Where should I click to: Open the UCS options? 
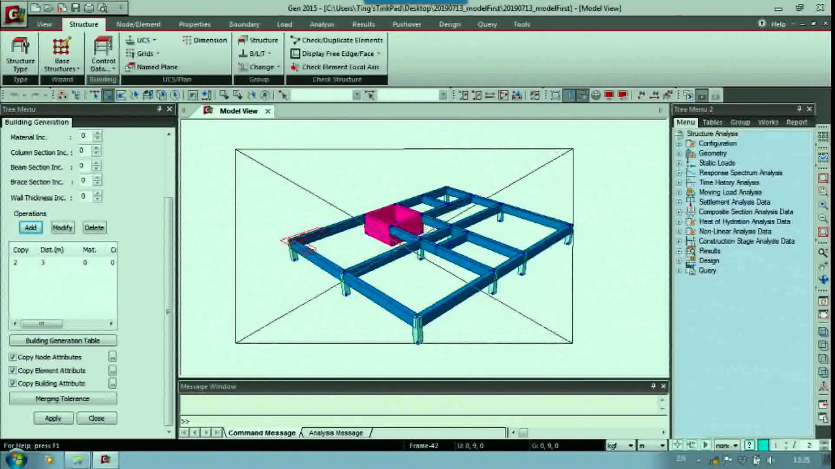tap(141, 40)
